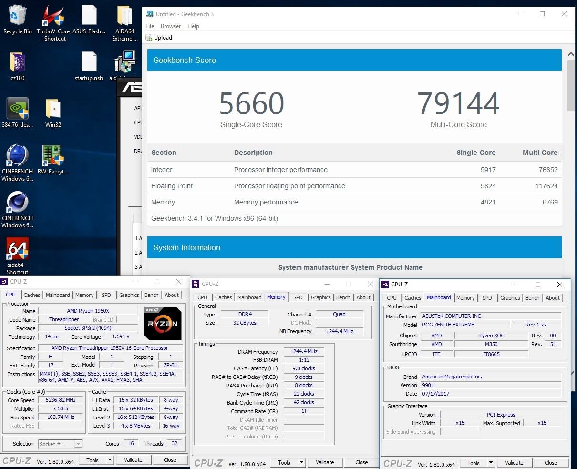
Task: Select Memory tab in CPU-Z Mainboard window
Action: tap(465, 298)
